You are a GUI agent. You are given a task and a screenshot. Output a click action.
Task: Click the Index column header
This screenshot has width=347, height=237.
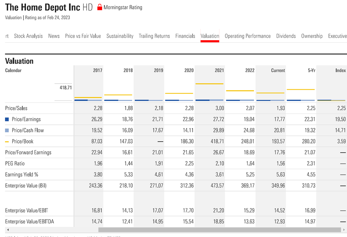[341, 70]
